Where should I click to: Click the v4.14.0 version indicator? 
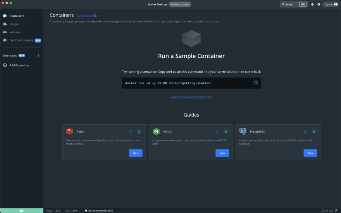pos(329,211)
